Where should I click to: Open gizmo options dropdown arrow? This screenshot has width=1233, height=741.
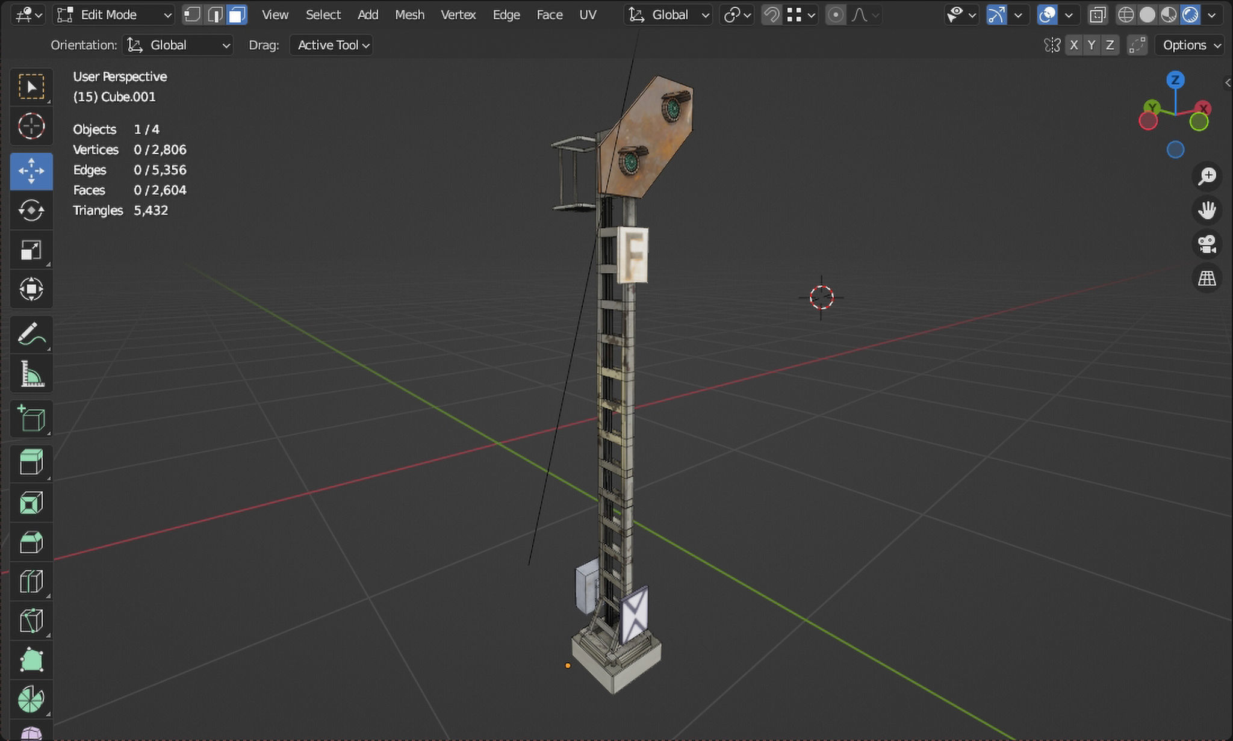pos(1018,14)
